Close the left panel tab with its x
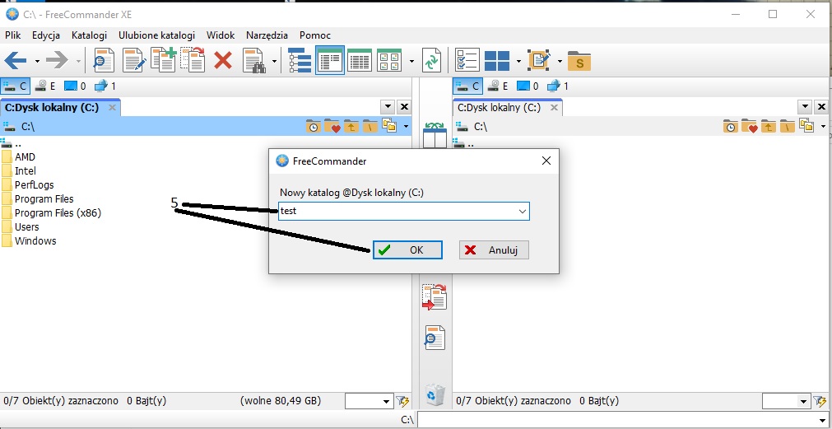Viewport: 832px width, 429px height. click(x=112, y=107)
